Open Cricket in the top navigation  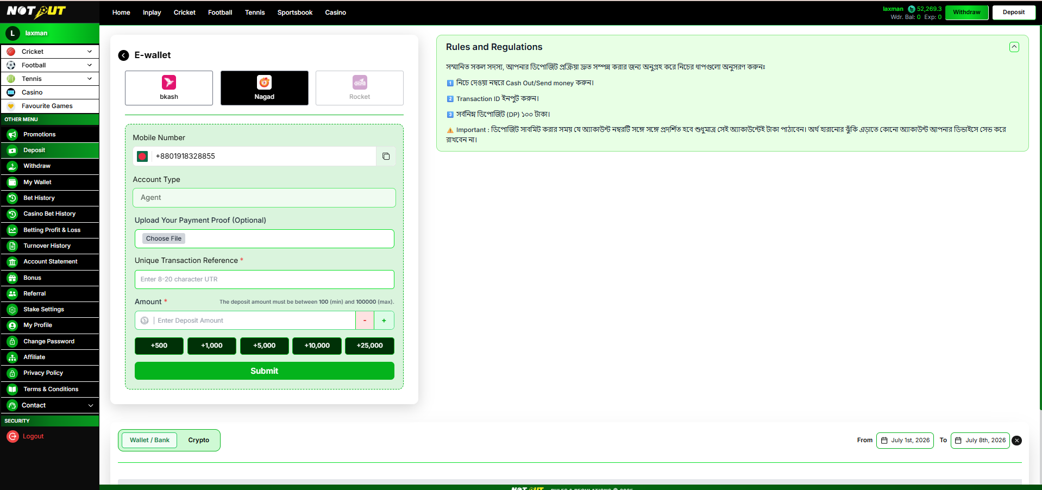[x=185, y=12]
